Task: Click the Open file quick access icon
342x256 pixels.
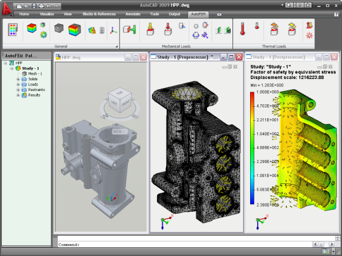Action: (x=27, y=6)
